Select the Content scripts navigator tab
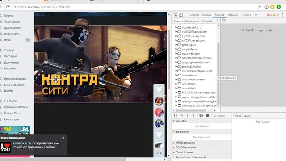The height and width of the screenshot is (161, 286). (x=192, y=21)
